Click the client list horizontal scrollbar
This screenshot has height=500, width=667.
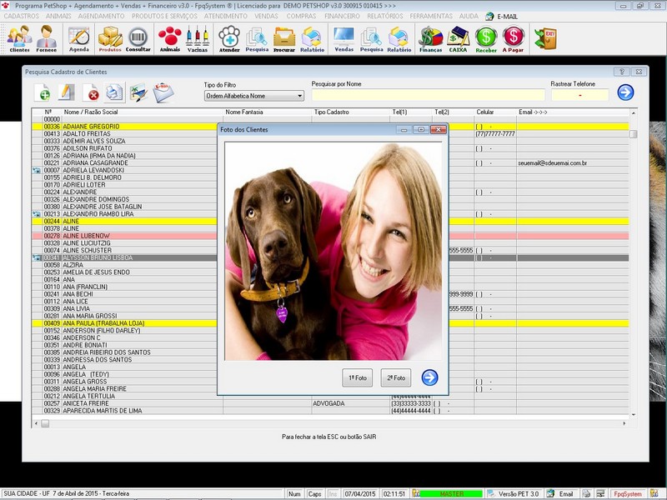[330, 423]
